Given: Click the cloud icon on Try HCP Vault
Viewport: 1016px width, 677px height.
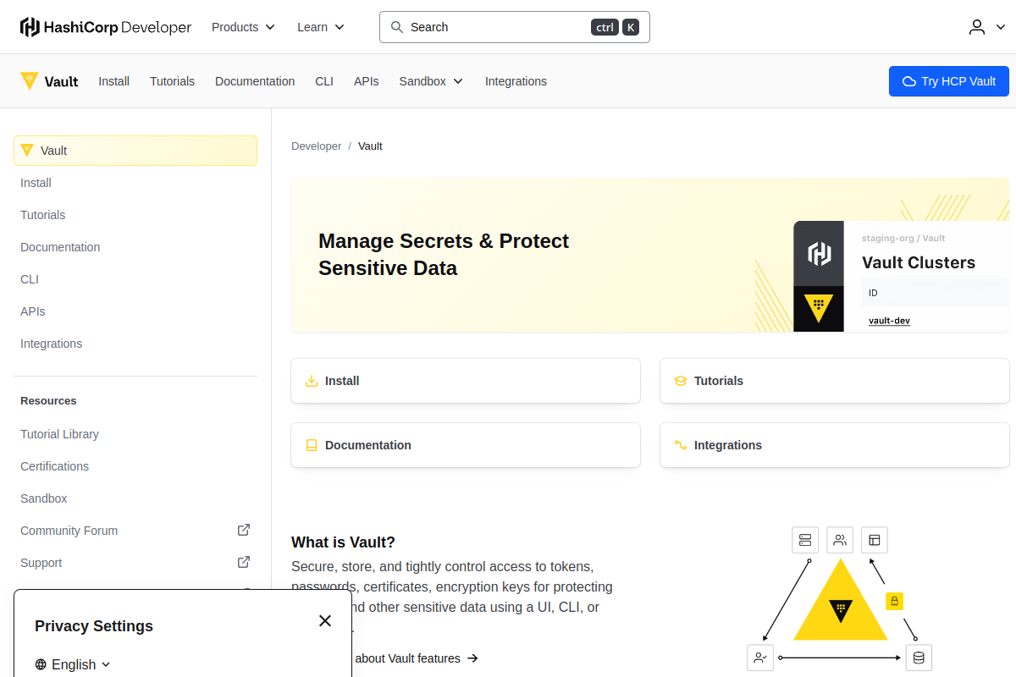Looking at the screenshot, I should [x=909, y=81].
